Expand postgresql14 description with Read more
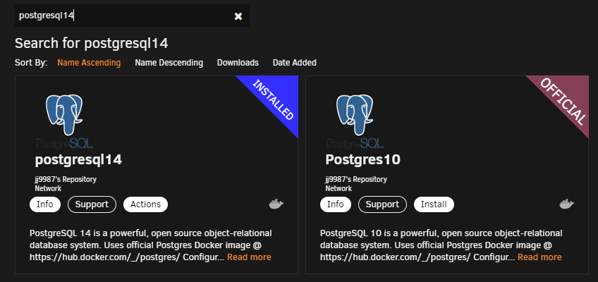598x282 pixels. [249, 257]
